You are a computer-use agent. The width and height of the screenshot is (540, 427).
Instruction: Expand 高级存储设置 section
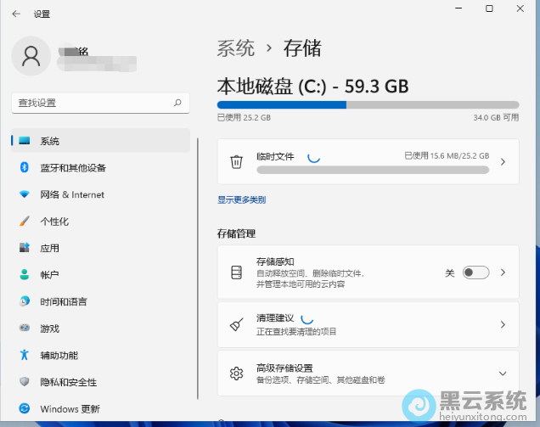pyautogui.click(x=502, y=374)
